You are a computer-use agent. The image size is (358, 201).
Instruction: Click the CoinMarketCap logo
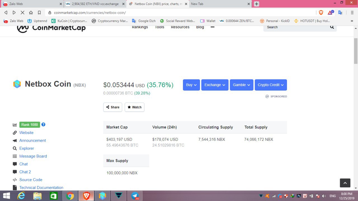pos(51,28)
